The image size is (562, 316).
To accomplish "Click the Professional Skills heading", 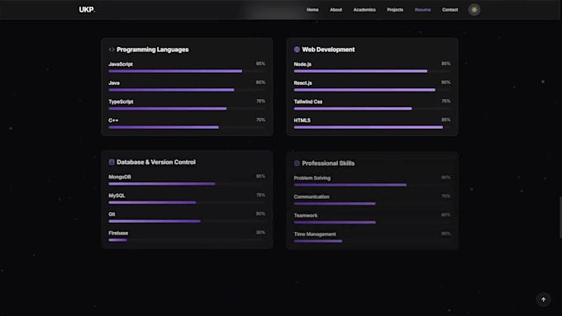I will click(x=328, y=163).
